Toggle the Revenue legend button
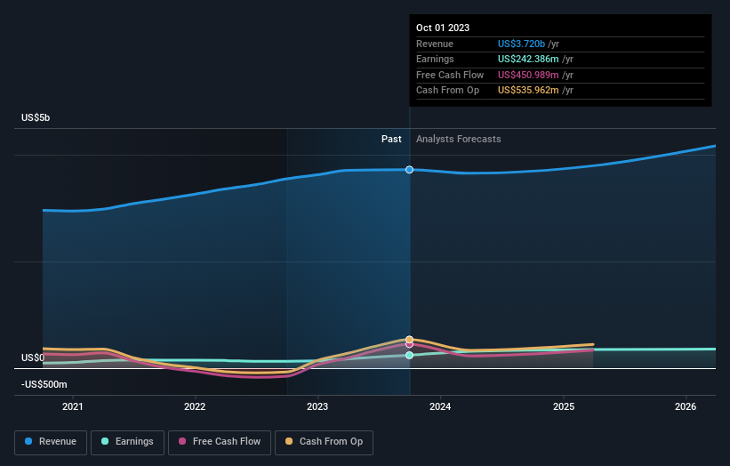Viewport: 730px width, 466px height. click(x=51, y=442)
